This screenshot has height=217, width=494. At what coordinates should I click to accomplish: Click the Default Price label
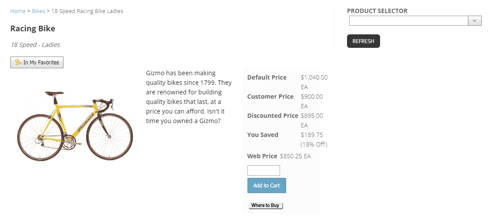267,77
